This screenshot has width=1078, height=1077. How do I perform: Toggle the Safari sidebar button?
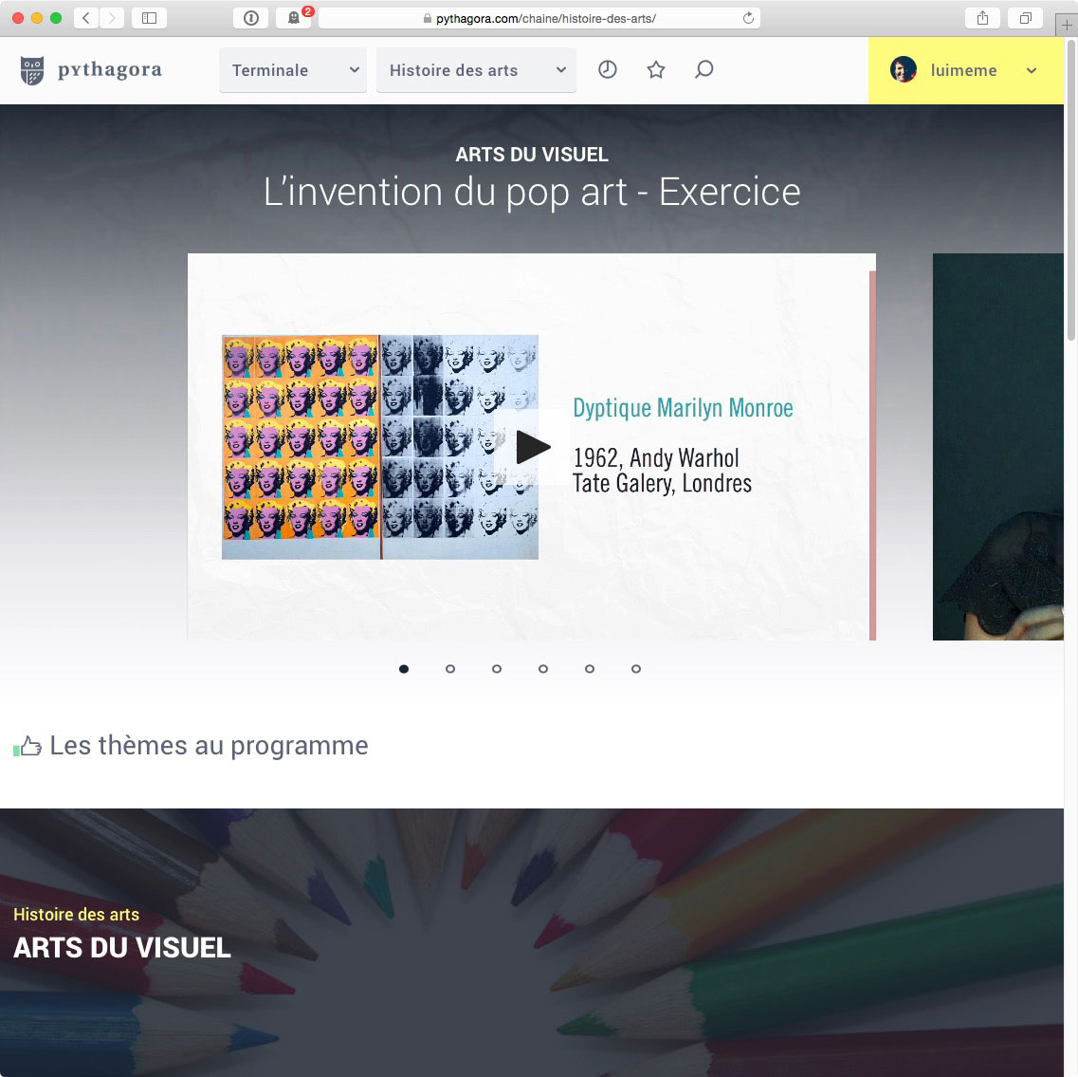click(149, 18)
